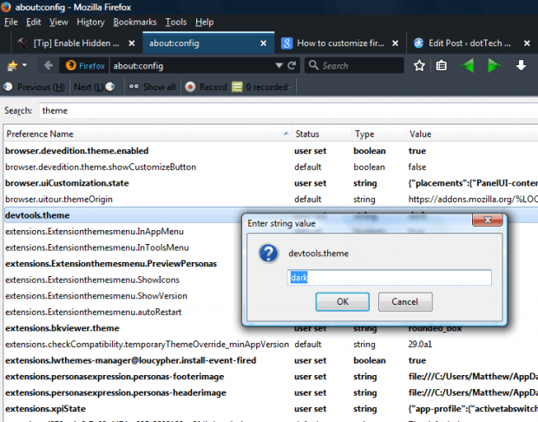Click the preference Search field containing theme
Viewport: 538px width, 422px height.
coord(288,110)
